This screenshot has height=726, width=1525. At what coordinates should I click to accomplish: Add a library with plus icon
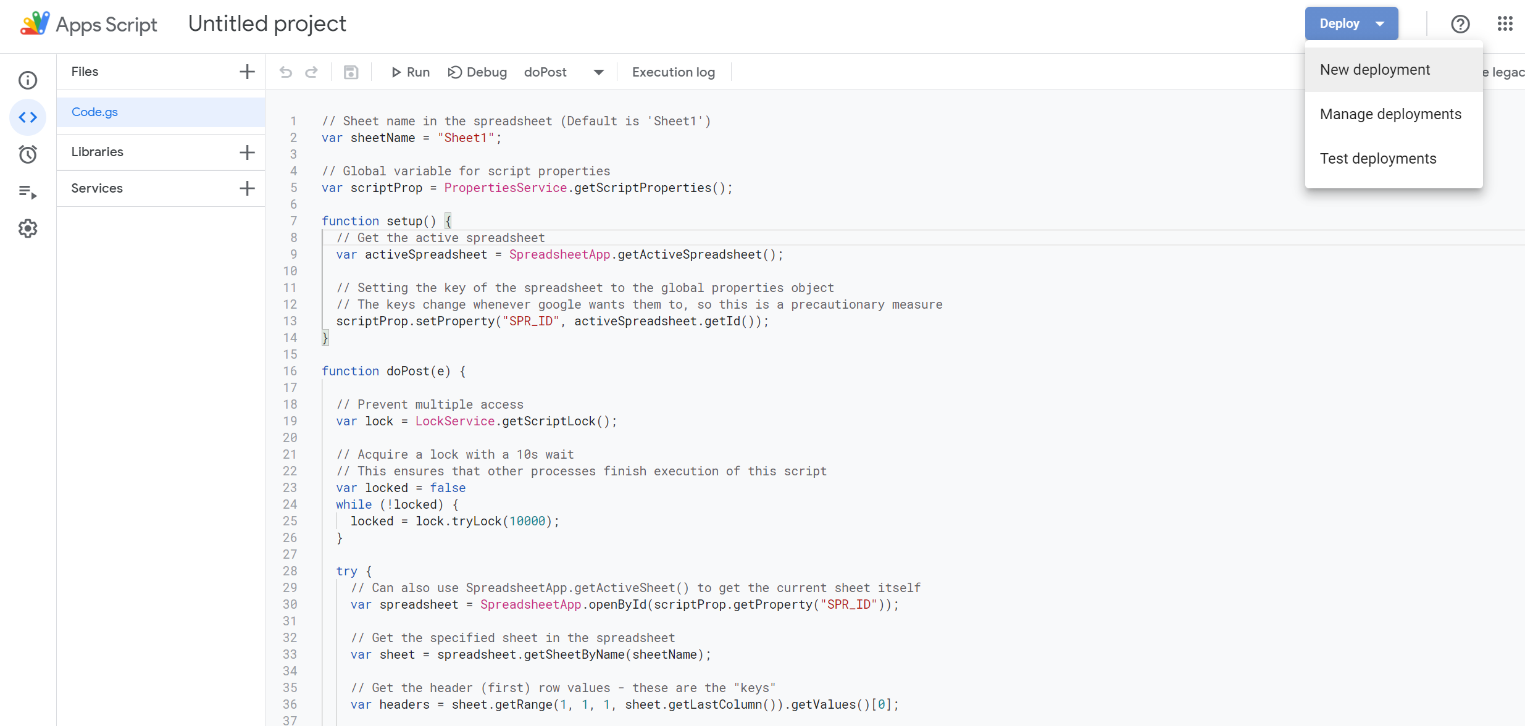[247, 152]
